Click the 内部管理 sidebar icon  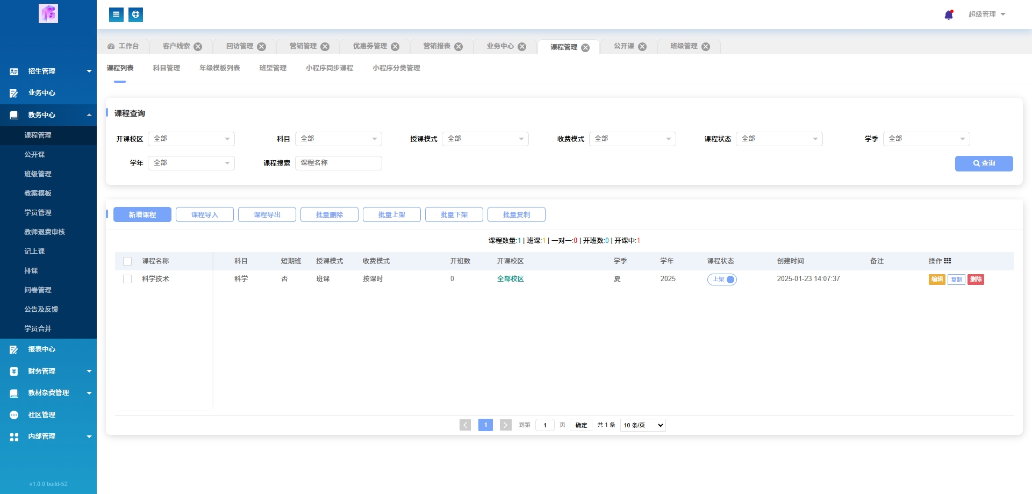[14, 436]
